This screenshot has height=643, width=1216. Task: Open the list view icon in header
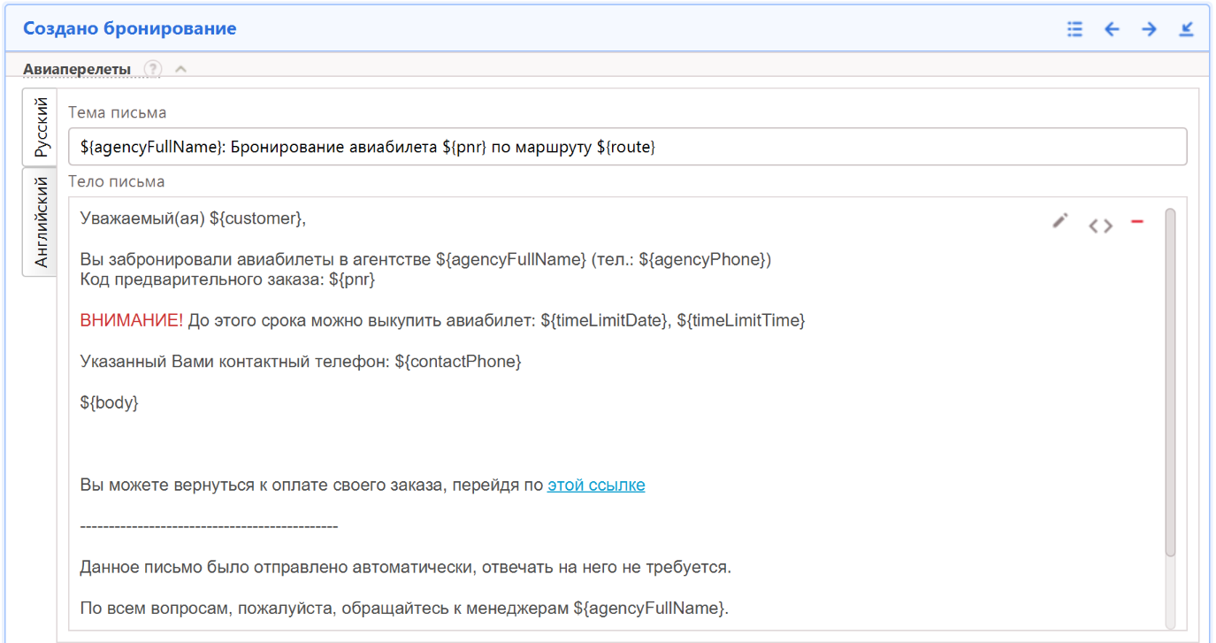pos(1075,29)
